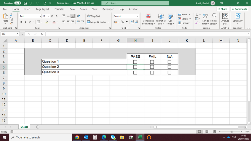Apply Percent Style number format

(x=122, y=22)
